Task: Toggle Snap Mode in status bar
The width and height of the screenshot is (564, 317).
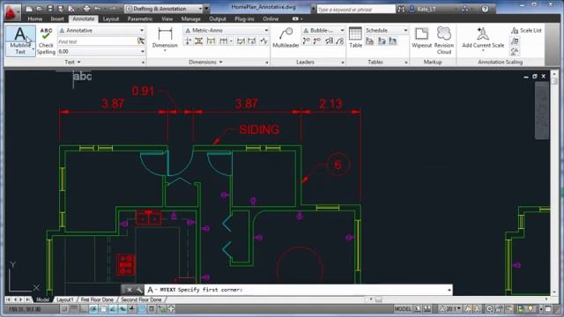Action: point(64,309)
